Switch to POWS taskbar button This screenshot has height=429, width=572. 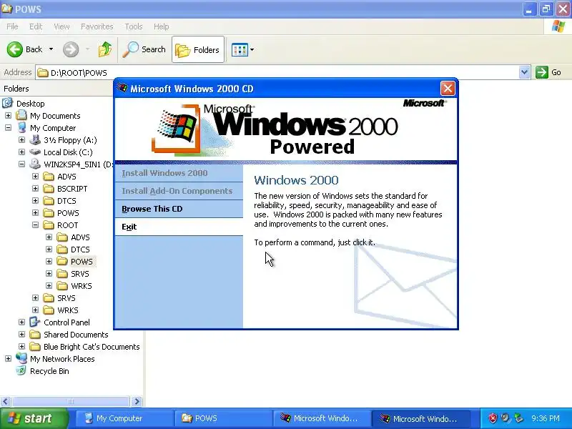click(x=223, y=418)
